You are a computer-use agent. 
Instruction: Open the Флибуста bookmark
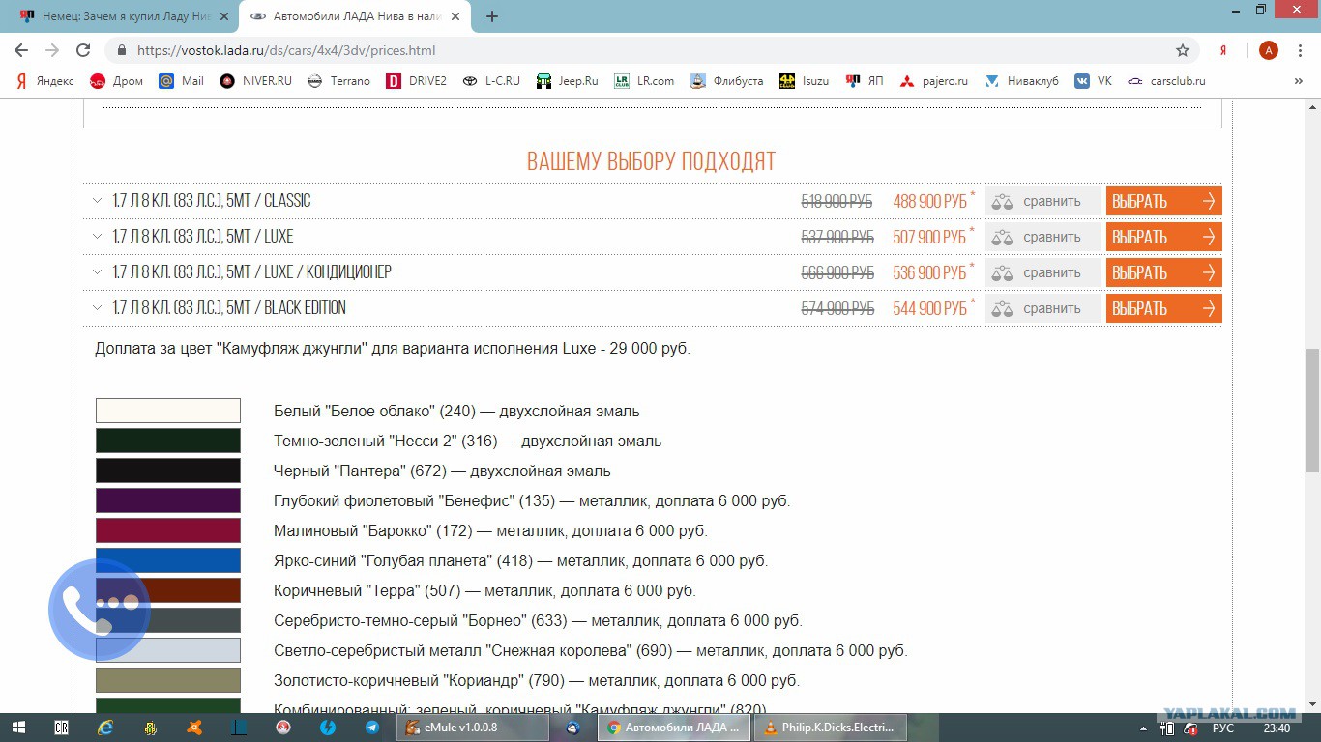pos(726,81)
